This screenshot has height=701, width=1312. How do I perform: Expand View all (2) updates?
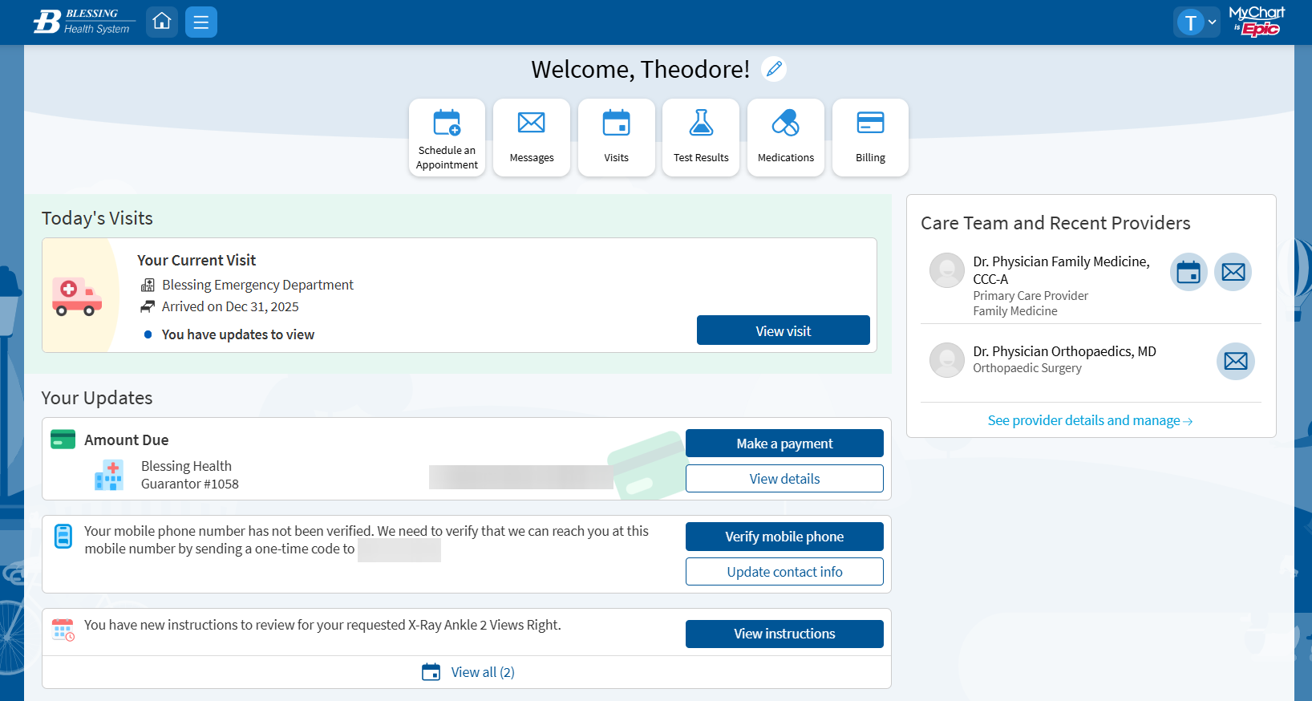point(469,672)
